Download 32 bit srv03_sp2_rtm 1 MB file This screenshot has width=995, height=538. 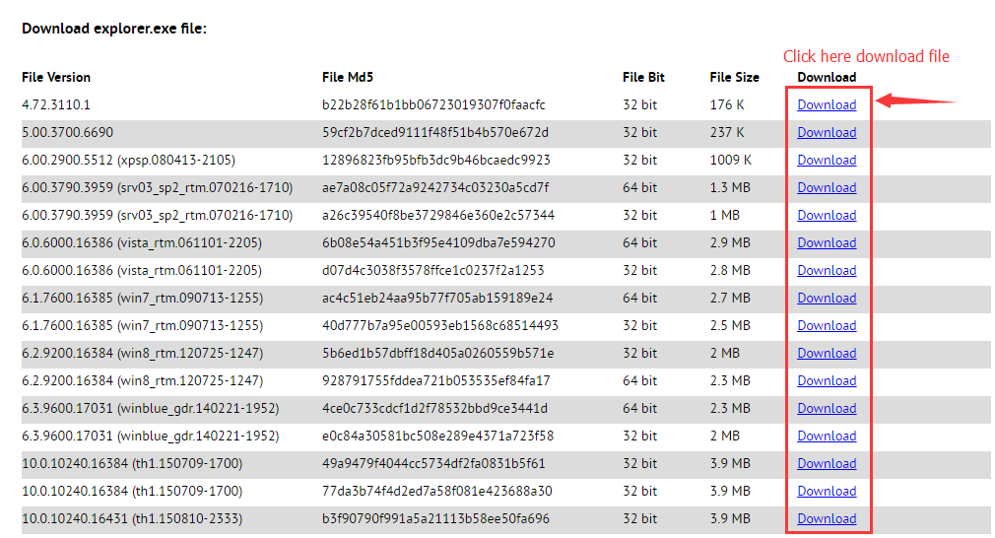click(x=827, y=215)
